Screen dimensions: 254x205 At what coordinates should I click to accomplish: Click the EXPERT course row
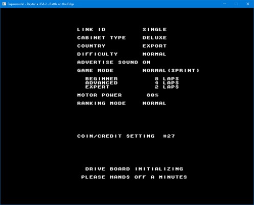coord(97,87)
